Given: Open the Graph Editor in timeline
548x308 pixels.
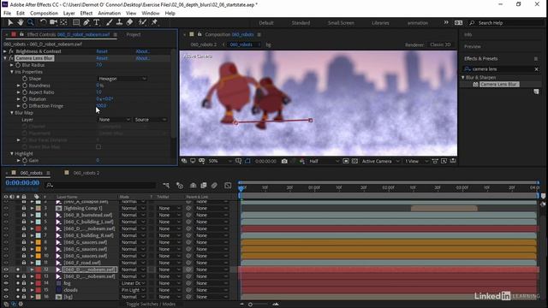Looking at the screenshot, I should point(228,186).
